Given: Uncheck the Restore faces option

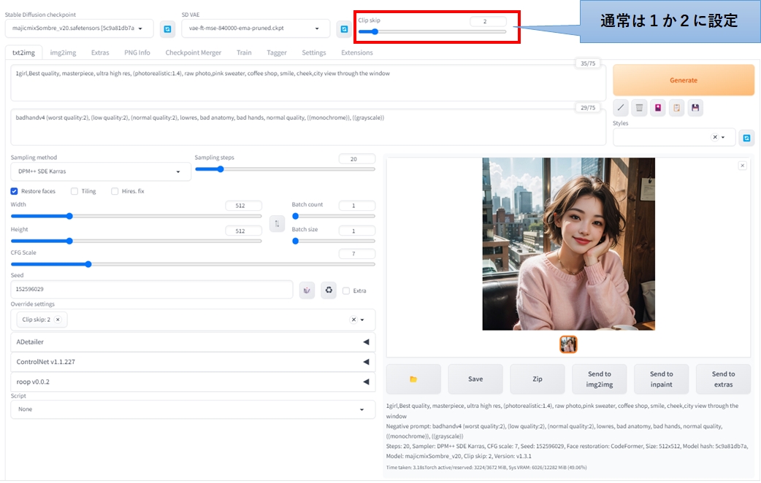Looking at the screenshot, I should pos(14,190).
